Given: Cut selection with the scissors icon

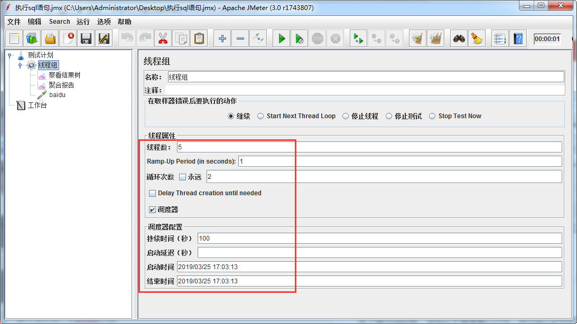Looking at the screenshot, I should (x=163, y=39).
